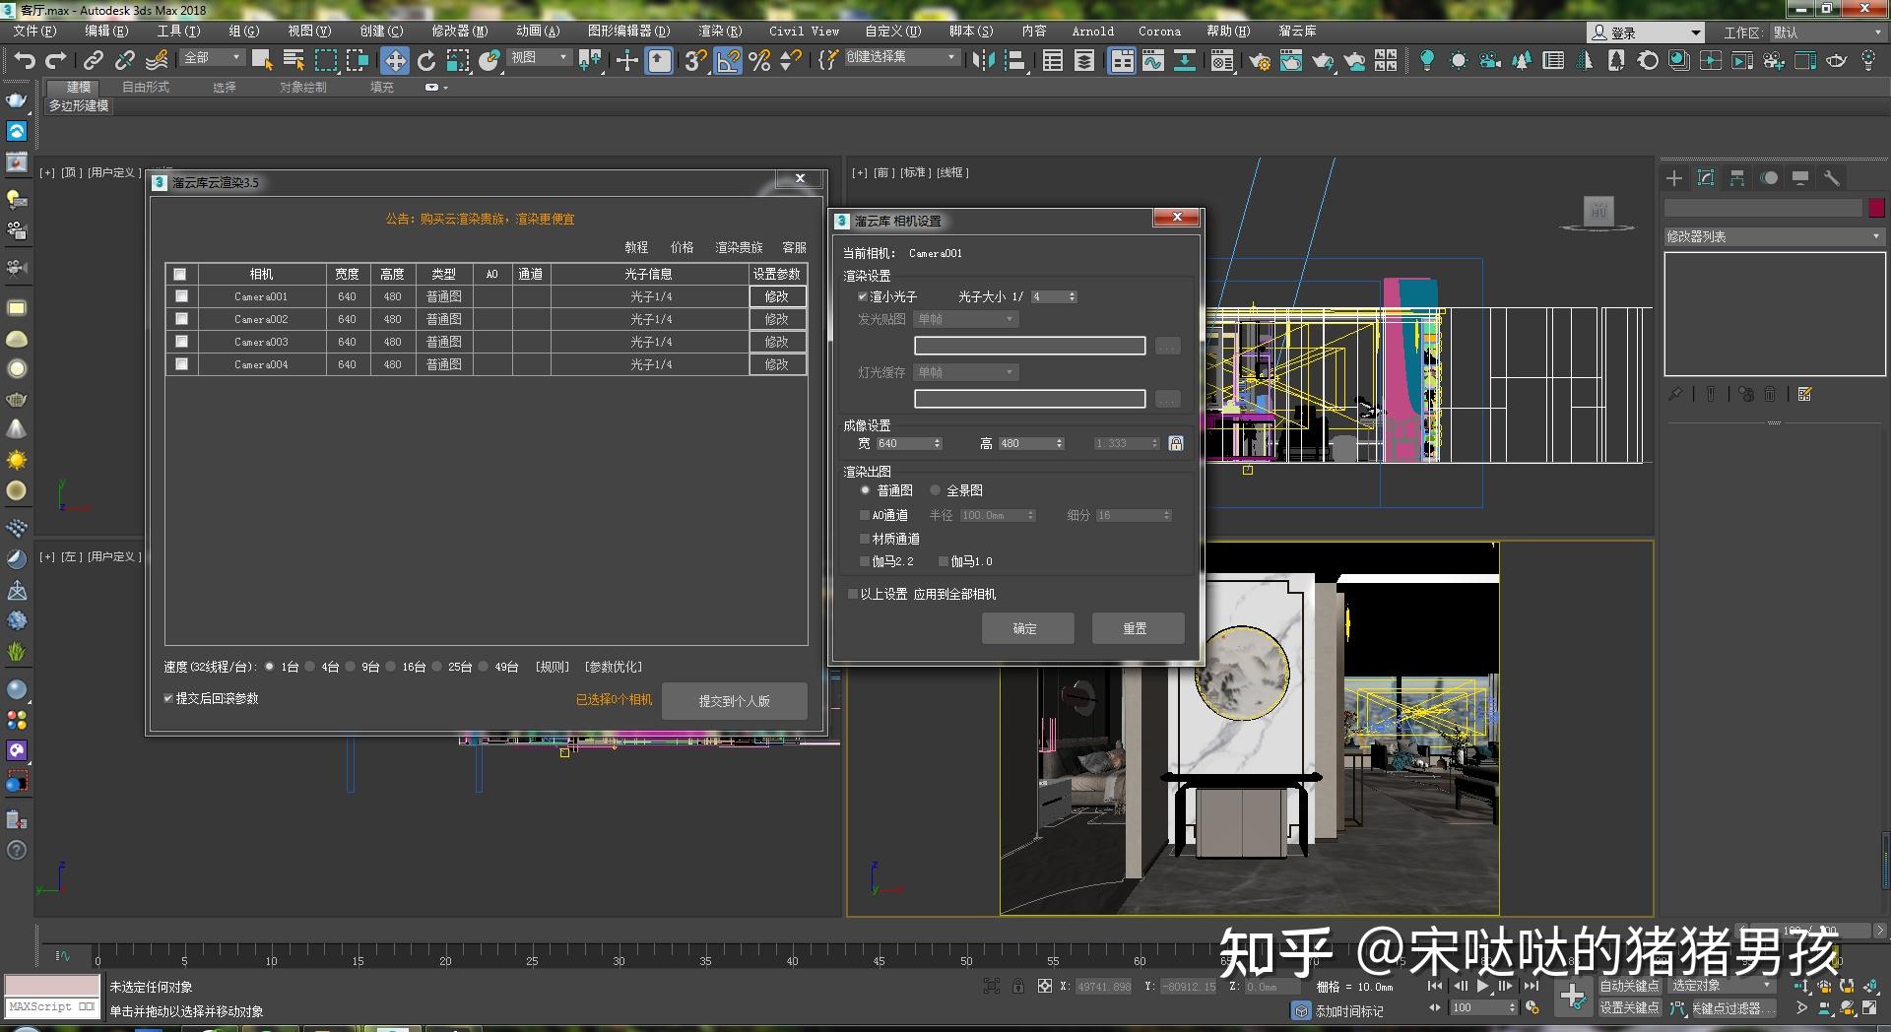Click 修改 for Camera001
Viewport: 1891px width, 1032px height.
(x=777, y=296)
